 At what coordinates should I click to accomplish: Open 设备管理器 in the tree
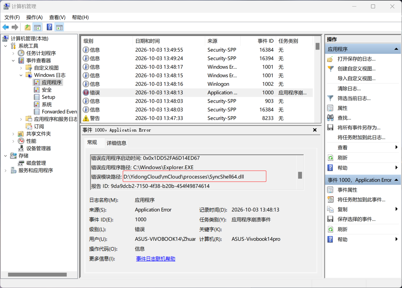click(x=39, y=148)
